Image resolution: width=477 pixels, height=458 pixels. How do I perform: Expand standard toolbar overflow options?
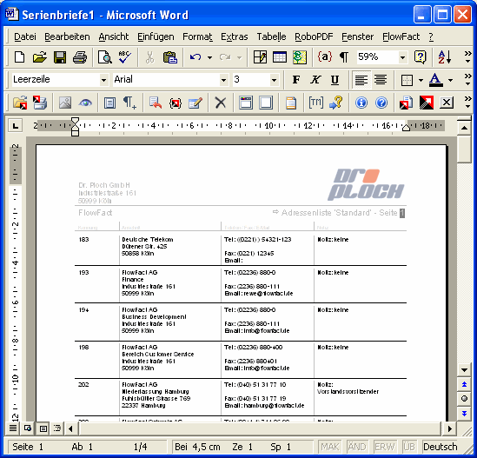[467, 56]
